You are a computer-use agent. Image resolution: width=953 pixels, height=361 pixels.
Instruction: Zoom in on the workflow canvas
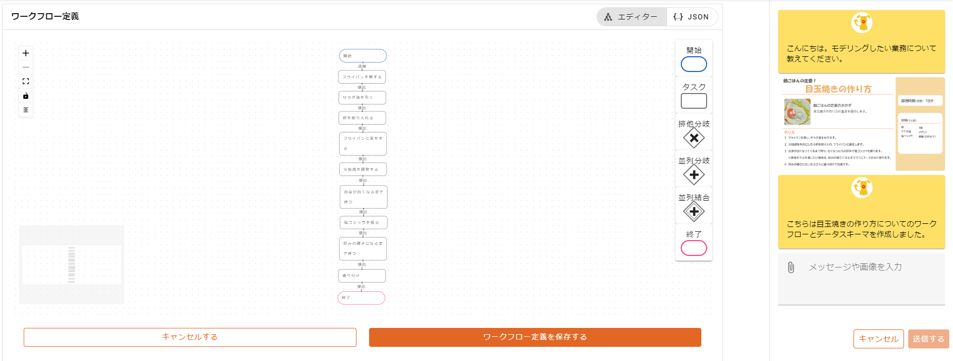[x=26, y=53]
